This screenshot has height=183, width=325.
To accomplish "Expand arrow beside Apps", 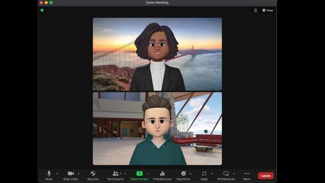I will [x=212, y=173].
